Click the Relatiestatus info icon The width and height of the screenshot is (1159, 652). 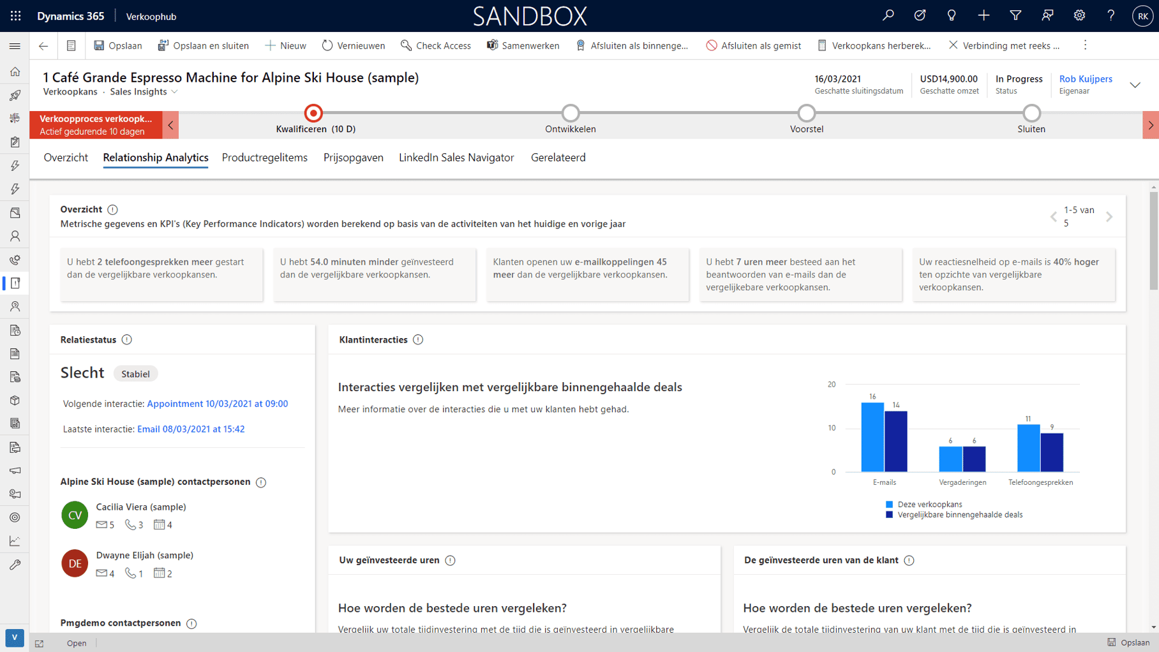click(127, 339)
